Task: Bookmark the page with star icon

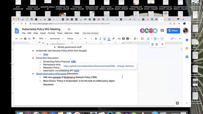Action: [x=174, y=24]
